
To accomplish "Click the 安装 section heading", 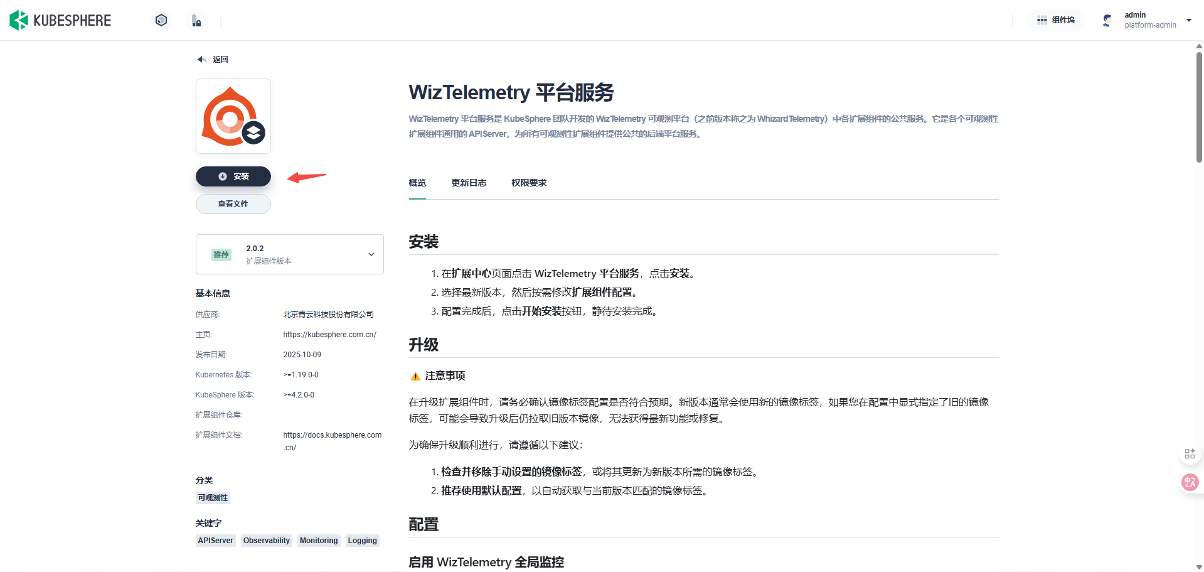I will tap(424, 242).
